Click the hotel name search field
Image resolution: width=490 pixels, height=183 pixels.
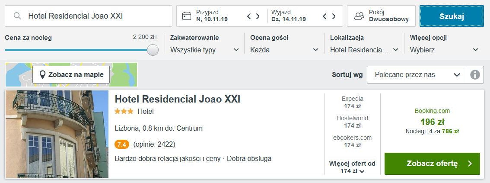(x=89, y=16)
